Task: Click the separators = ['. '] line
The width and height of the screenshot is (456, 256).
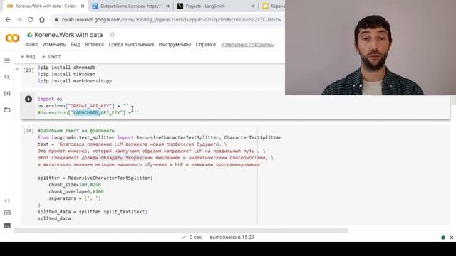Action: point(75,198)
